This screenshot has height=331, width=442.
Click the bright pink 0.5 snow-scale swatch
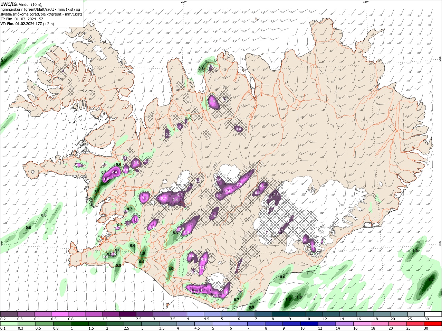click(x=59, y=314)
